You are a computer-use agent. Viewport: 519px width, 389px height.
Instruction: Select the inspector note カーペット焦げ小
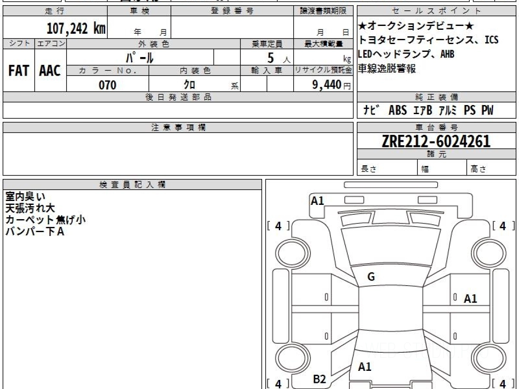click(45, 220)
